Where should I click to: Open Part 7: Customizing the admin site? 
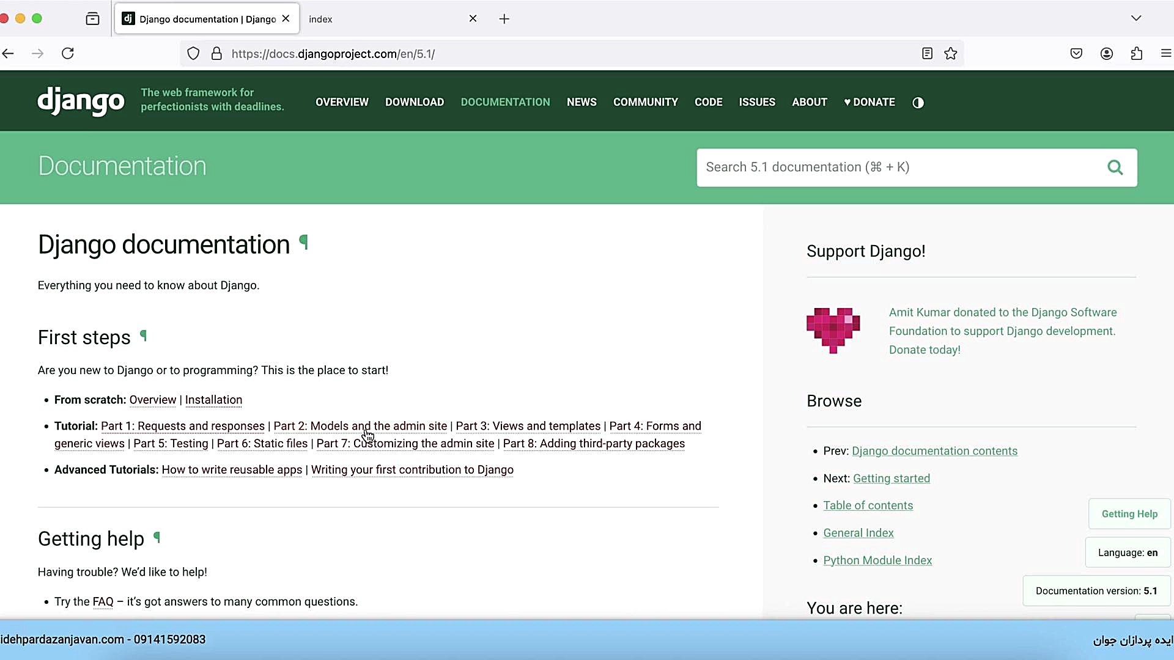[x=405, y=444]
